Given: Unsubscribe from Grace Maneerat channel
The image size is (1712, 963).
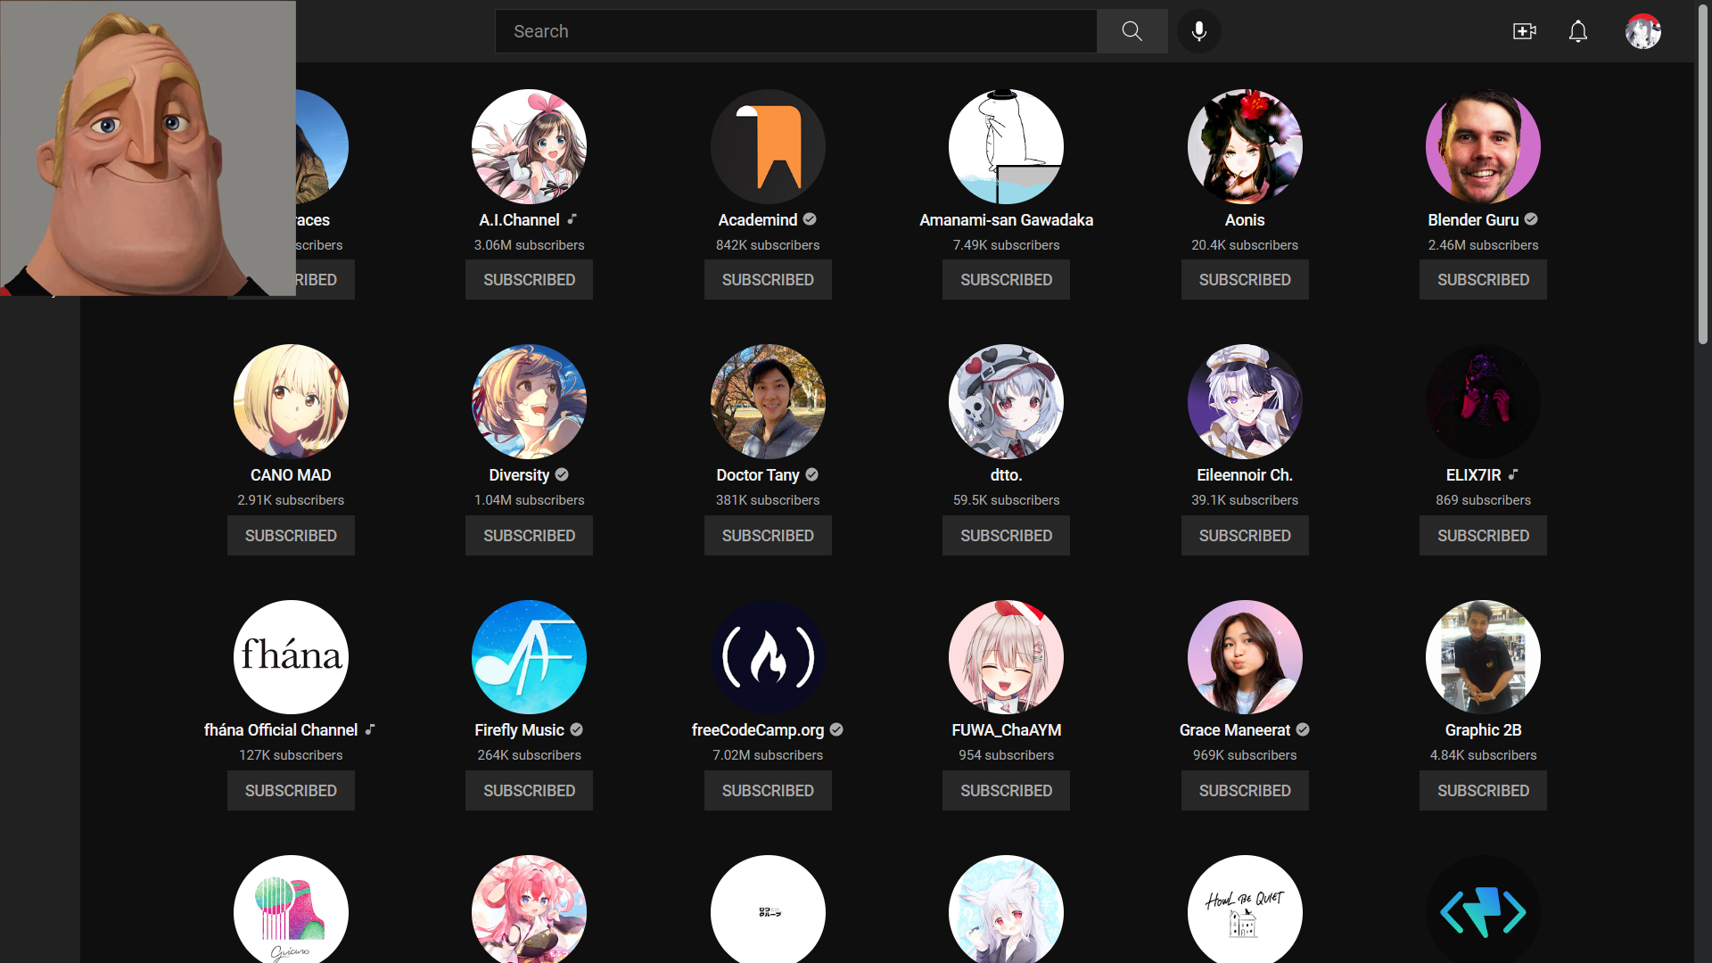Looking at the screenshot, I should pos(1244,791).
